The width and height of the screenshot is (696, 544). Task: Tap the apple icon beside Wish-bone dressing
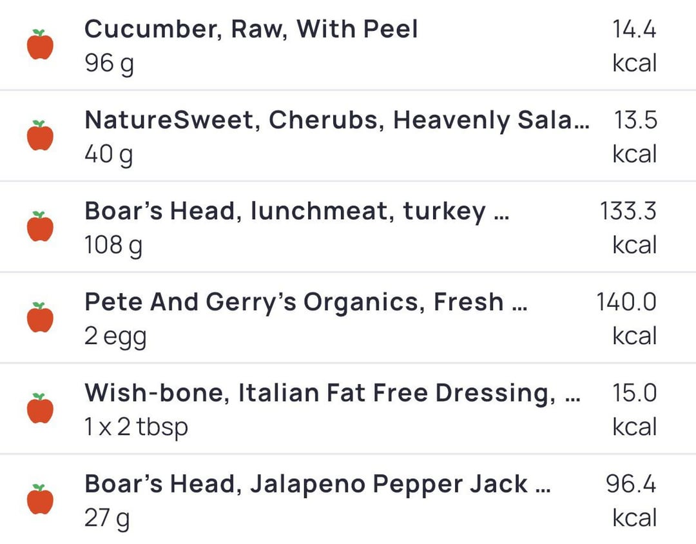click(x=40, y=408)
